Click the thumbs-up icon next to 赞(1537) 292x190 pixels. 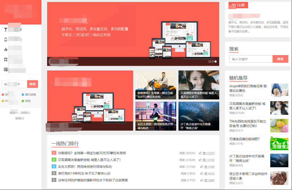(201, 153)
